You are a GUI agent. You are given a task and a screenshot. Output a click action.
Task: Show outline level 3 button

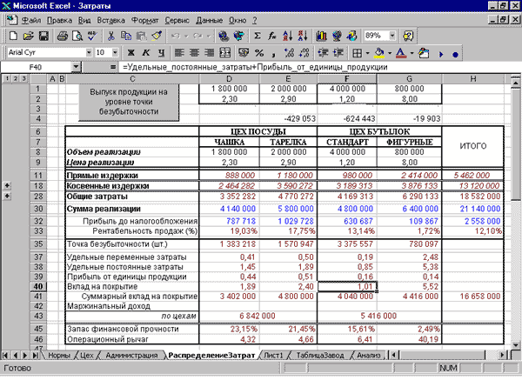coord(23,79)
